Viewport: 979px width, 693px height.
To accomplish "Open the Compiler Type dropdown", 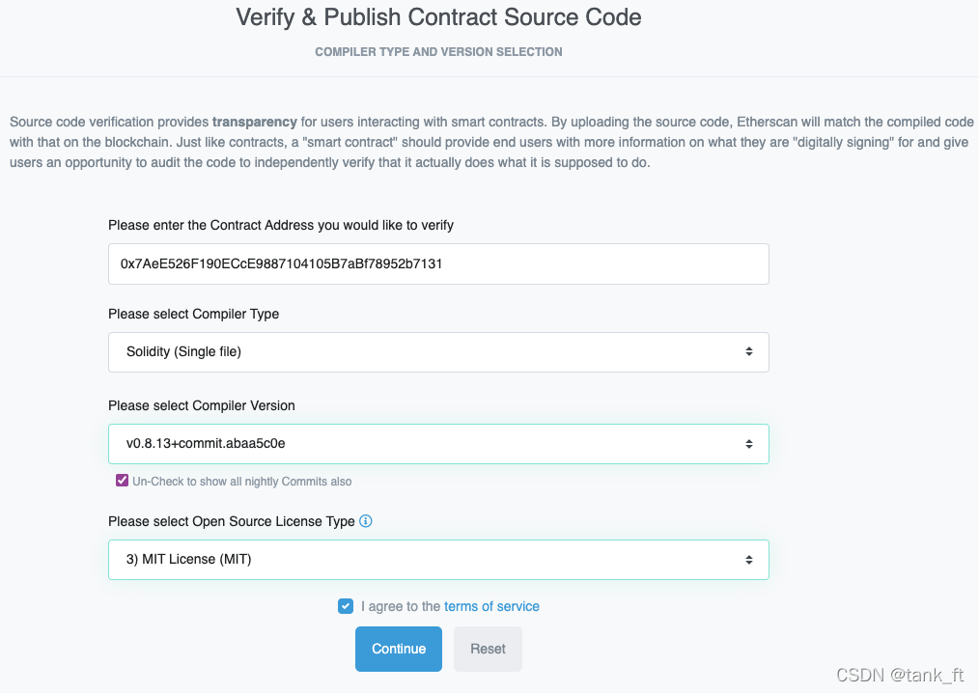I will (x=438, y=352).
